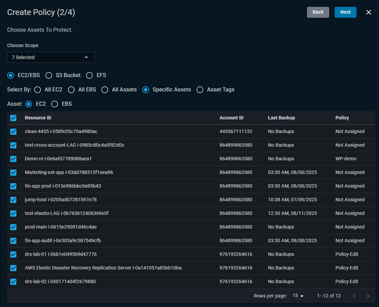This screenshot has width=379, height=307.
Task: Select the All Assets option
Action: pos(105,90)
